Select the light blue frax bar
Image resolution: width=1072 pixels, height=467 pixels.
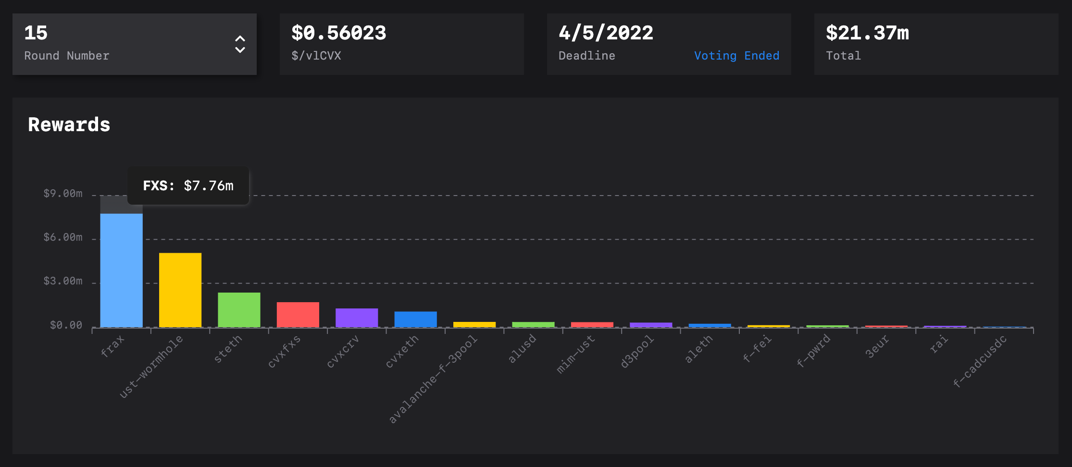coord(122,270)
